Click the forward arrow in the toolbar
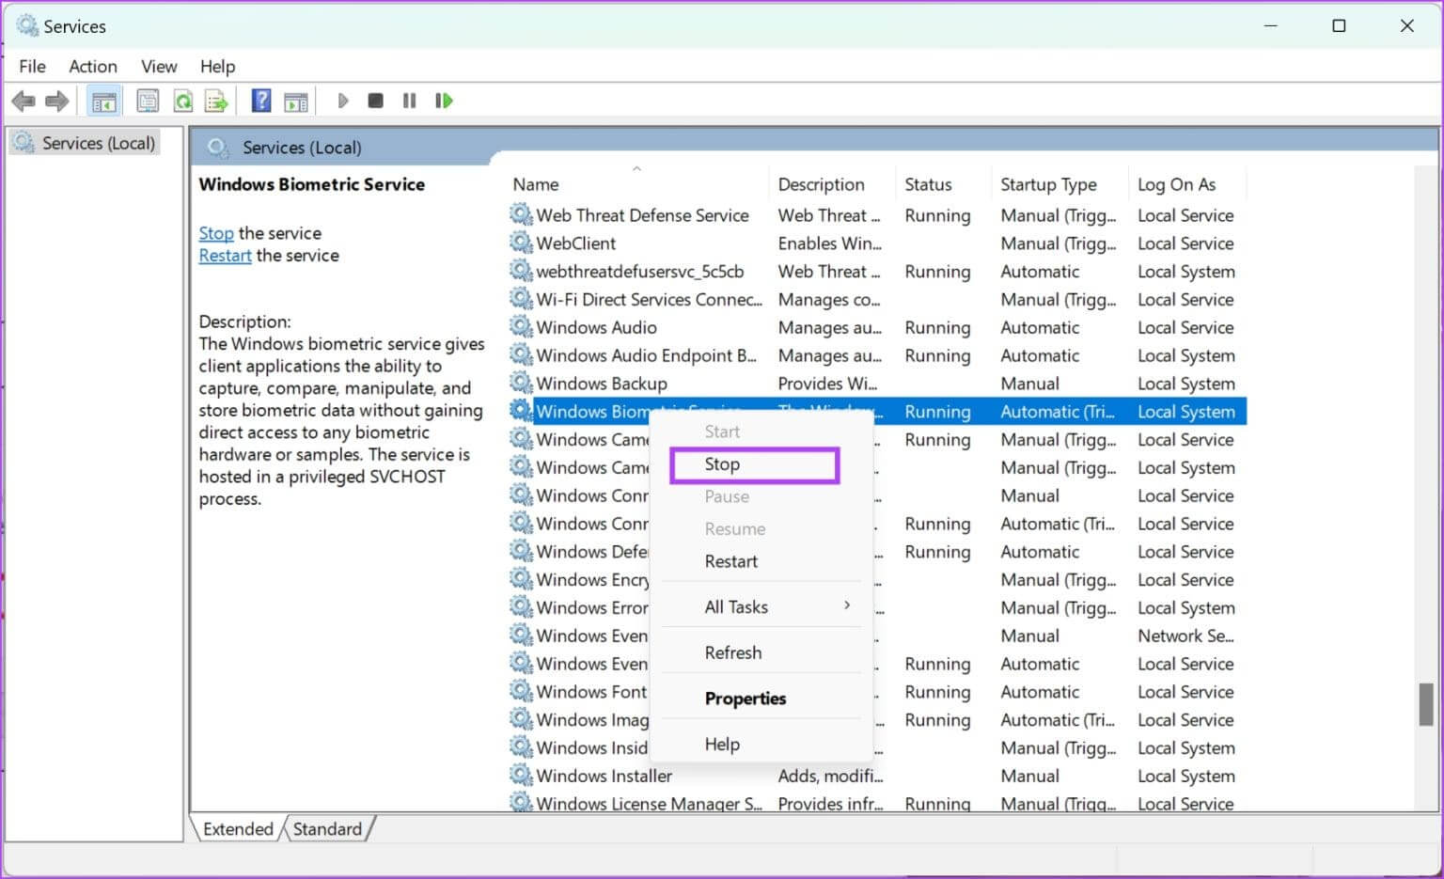1444x879 pixels. click(x=57, y=101)
